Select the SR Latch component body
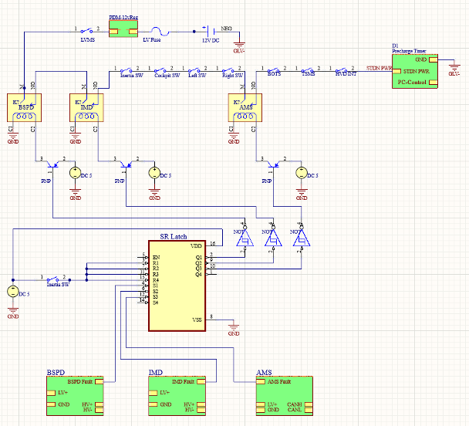Viewport: 469px width, 426px height. coord(177,286)
